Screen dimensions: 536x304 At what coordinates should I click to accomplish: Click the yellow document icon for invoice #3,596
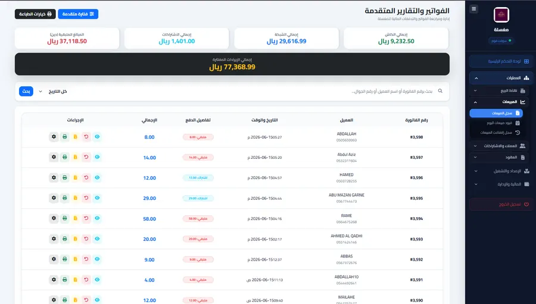tap(75, 178)
